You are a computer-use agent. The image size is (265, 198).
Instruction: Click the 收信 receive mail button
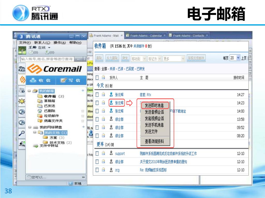click(41, 80)
